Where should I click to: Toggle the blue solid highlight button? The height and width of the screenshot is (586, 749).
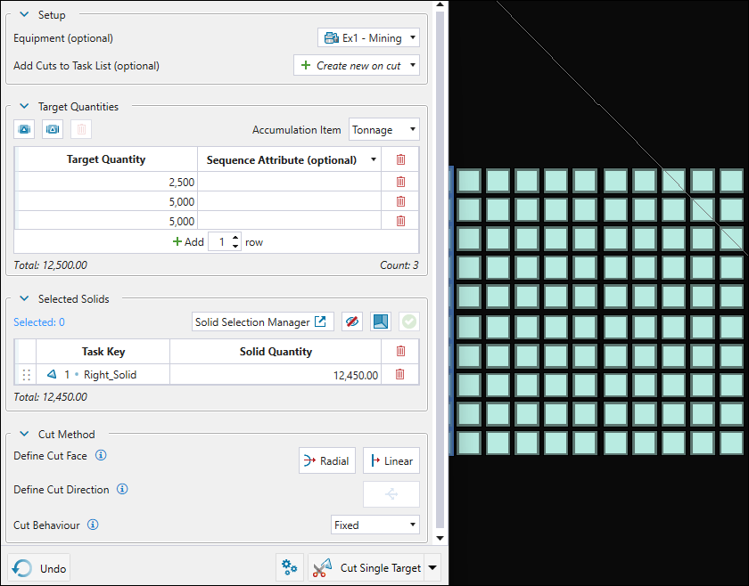[x=381, y=322]
